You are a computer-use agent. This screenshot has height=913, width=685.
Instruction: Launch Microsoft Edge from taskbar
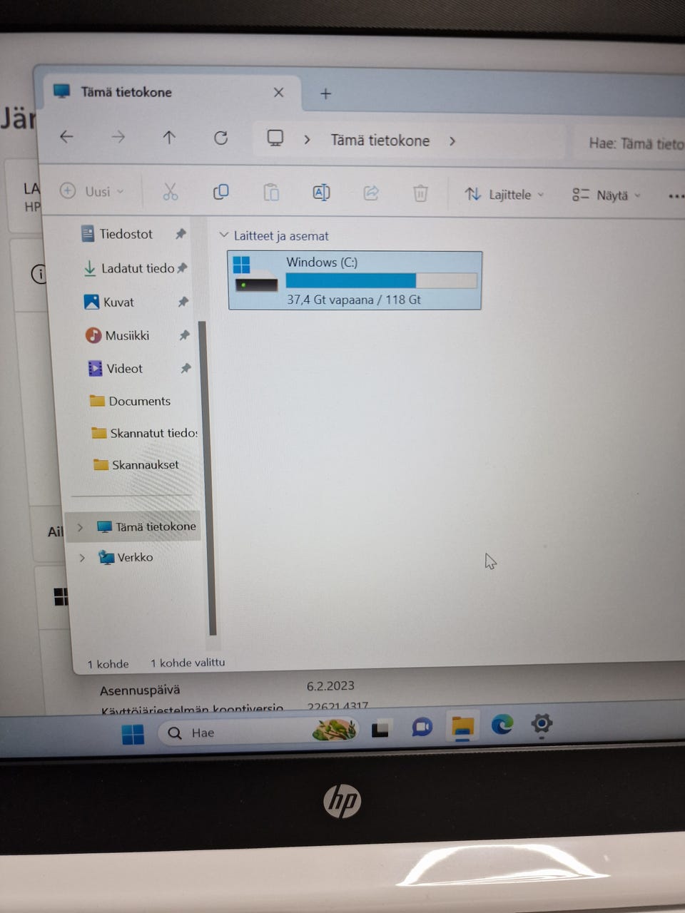coord(502,725)
